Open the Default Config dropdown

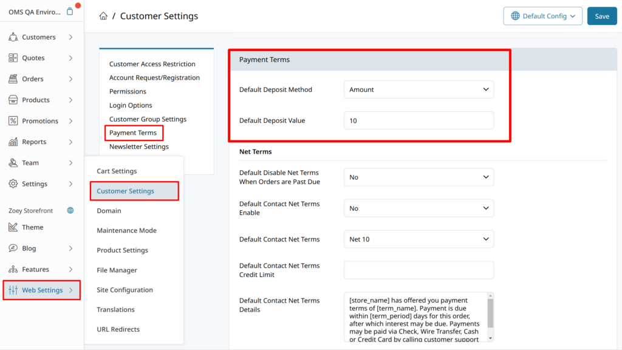coord(542,16)
